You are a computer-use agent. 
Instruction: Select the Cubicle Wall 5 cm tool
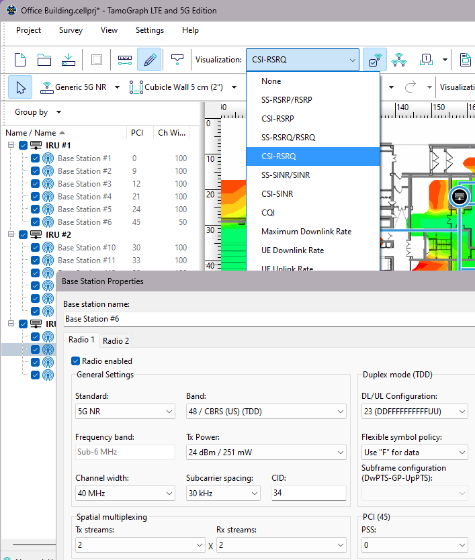click(176, 87)
